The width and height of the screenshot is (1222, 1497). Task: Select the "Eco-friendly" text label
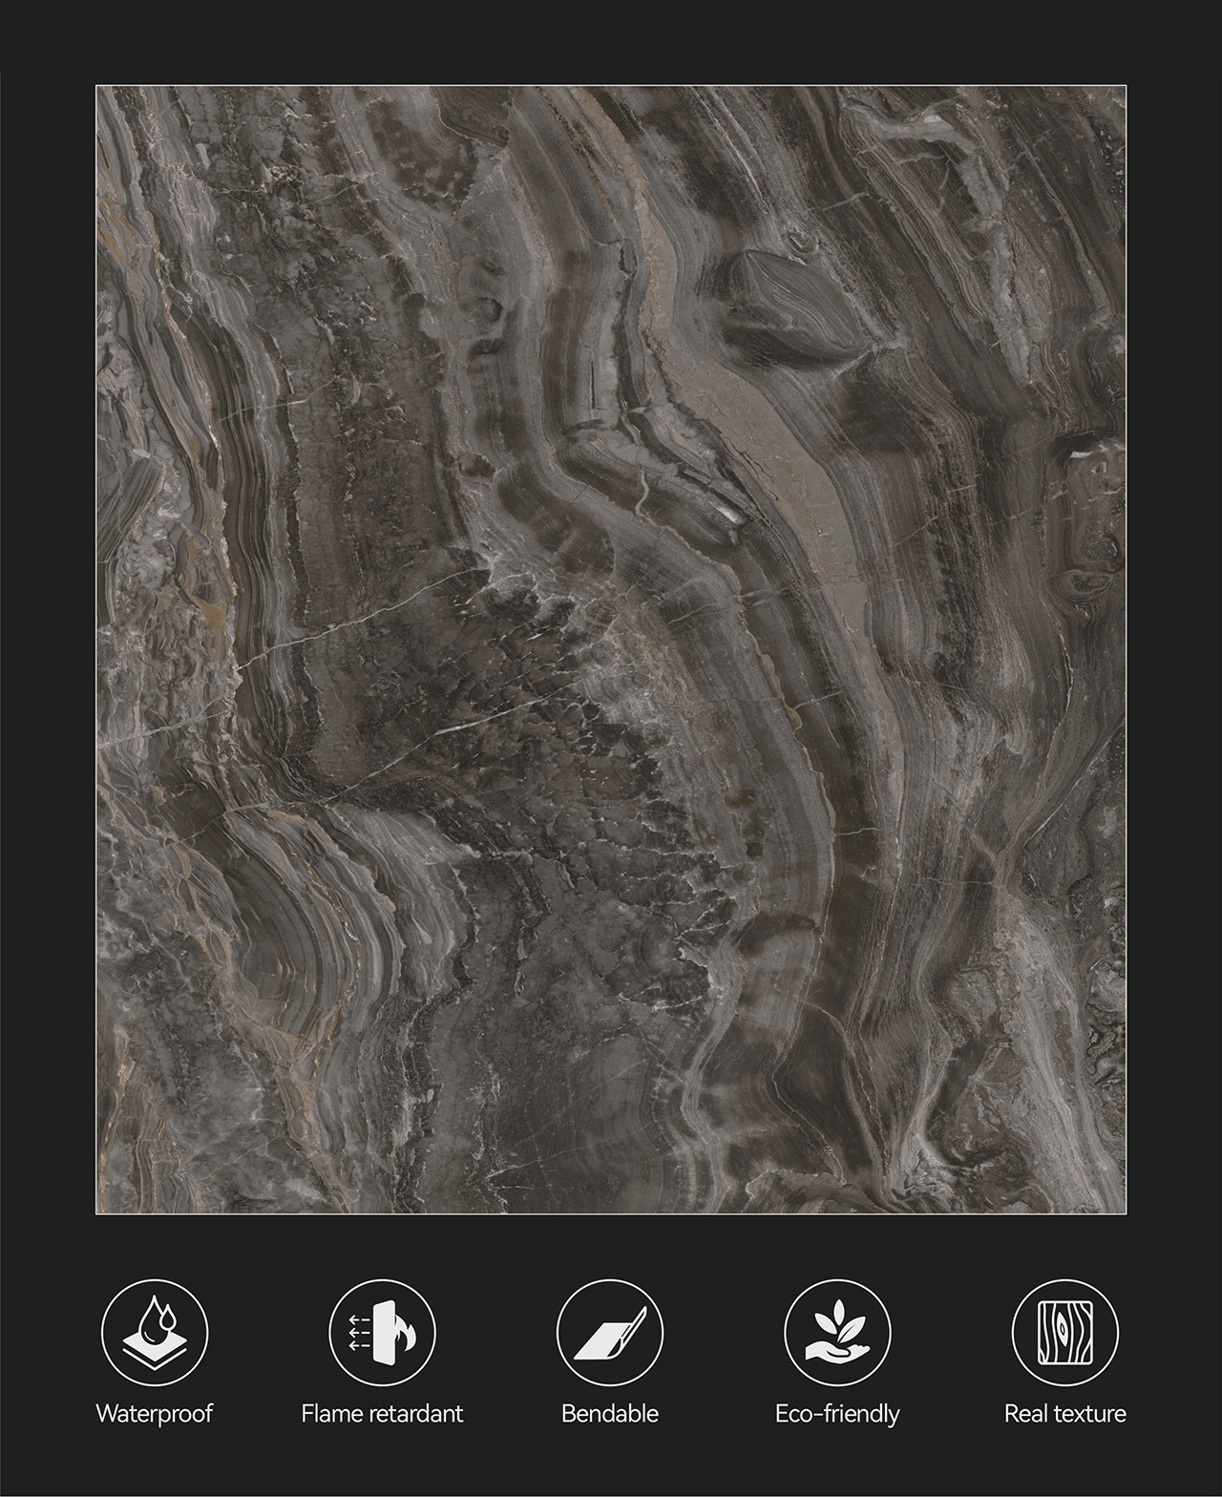pos(837,1413)
